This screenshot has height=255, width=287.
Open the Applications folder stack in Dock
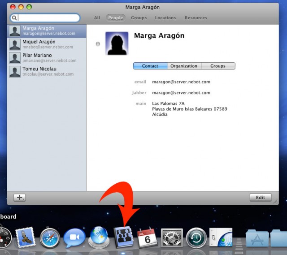257,238
